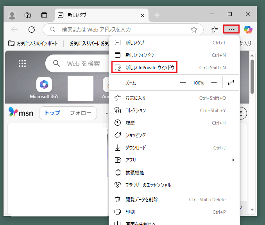Select 新しいタブ menu item

(174, 42)
